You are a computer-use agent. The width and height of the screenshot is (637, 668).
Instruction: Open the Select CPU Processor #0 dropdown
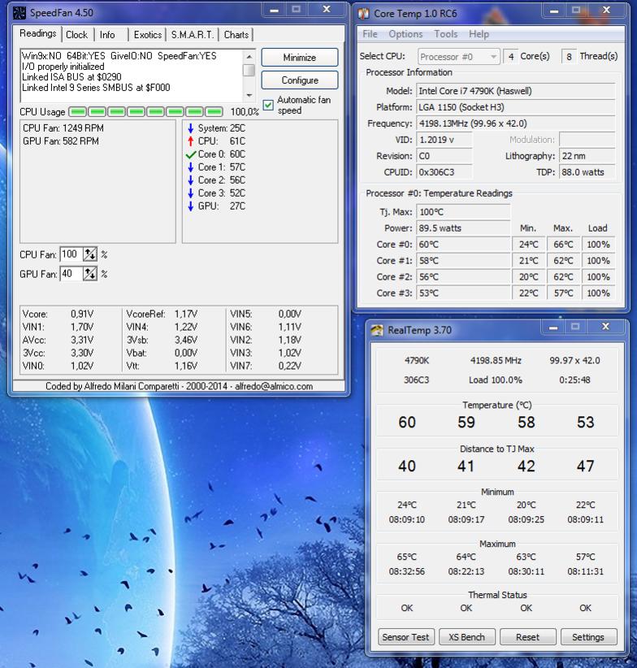458,57
